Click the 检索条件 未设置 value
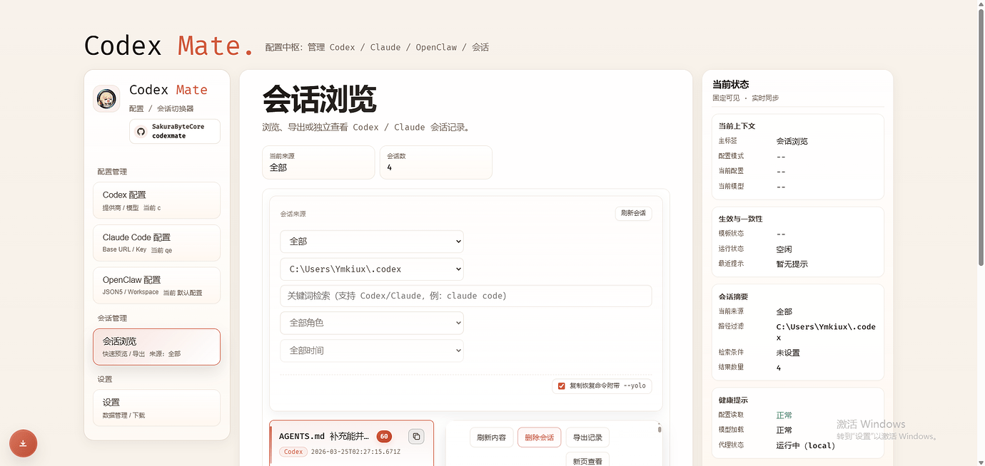Image resolution: width=985 pixels, height=466 pixels. [788, 353]
